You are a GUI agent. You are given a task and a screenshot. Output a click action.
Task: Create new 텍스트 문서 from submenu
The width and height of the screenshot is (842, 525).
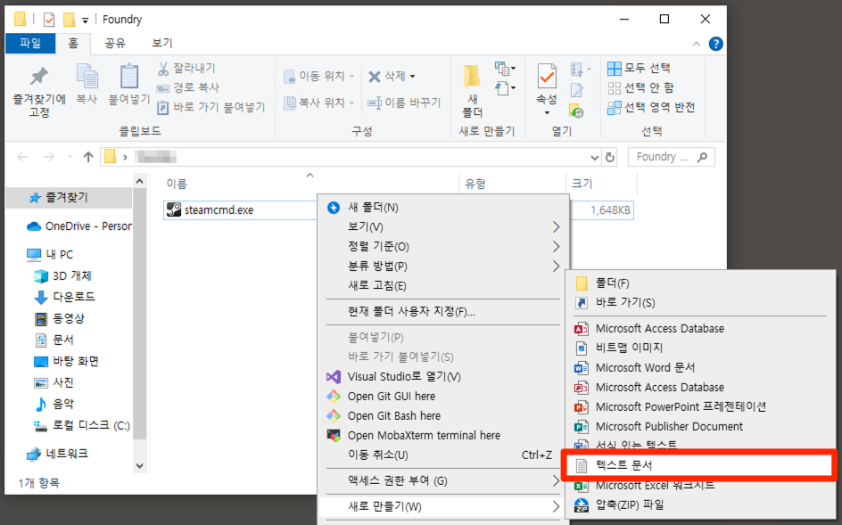point(699,465)
